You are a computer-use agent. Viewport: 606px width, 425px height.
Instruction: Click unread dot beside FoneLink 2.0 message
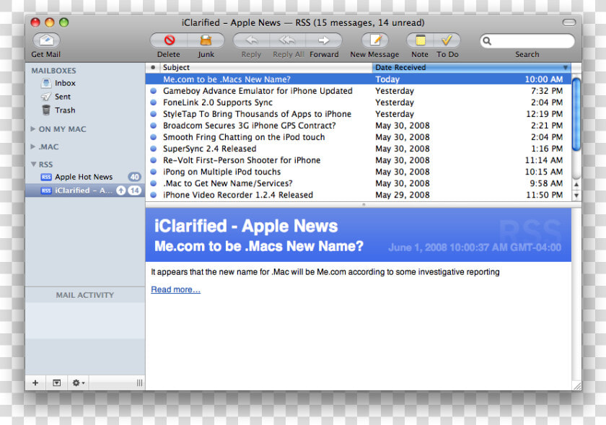pos(154,102)
